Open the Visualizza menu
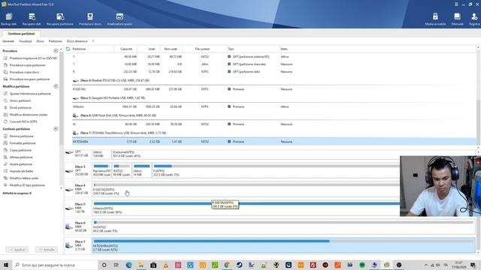This screenshot has height=270, width=481. (x=25, y=41)
